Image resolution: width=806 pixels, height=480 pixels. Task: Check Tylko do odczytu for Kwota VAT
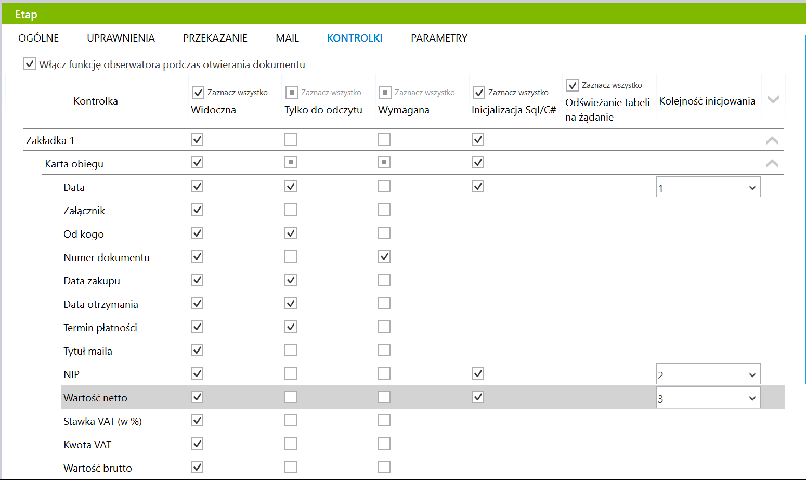(291, 444)
